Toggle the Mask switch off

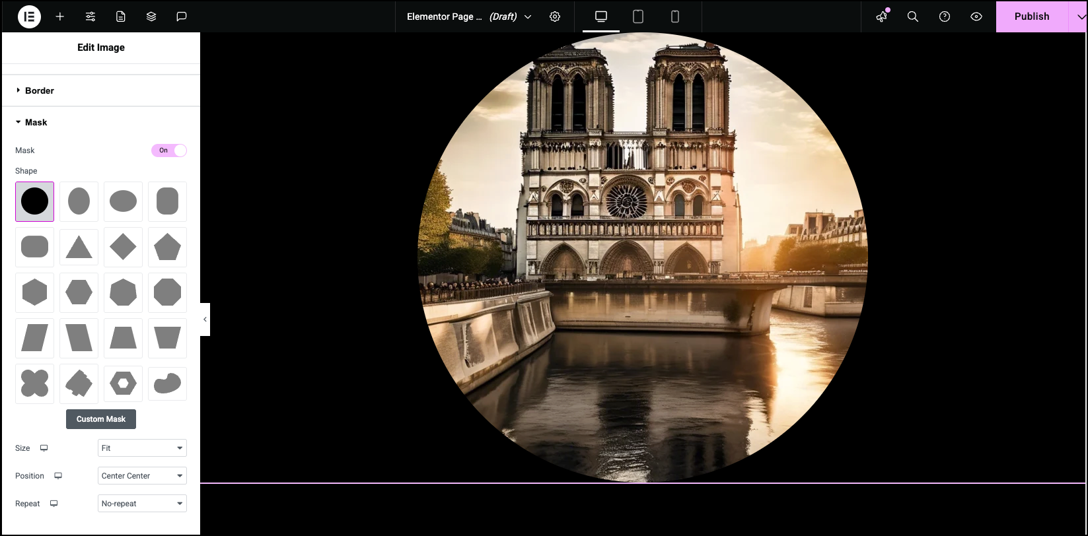click(x=169, y=151)
